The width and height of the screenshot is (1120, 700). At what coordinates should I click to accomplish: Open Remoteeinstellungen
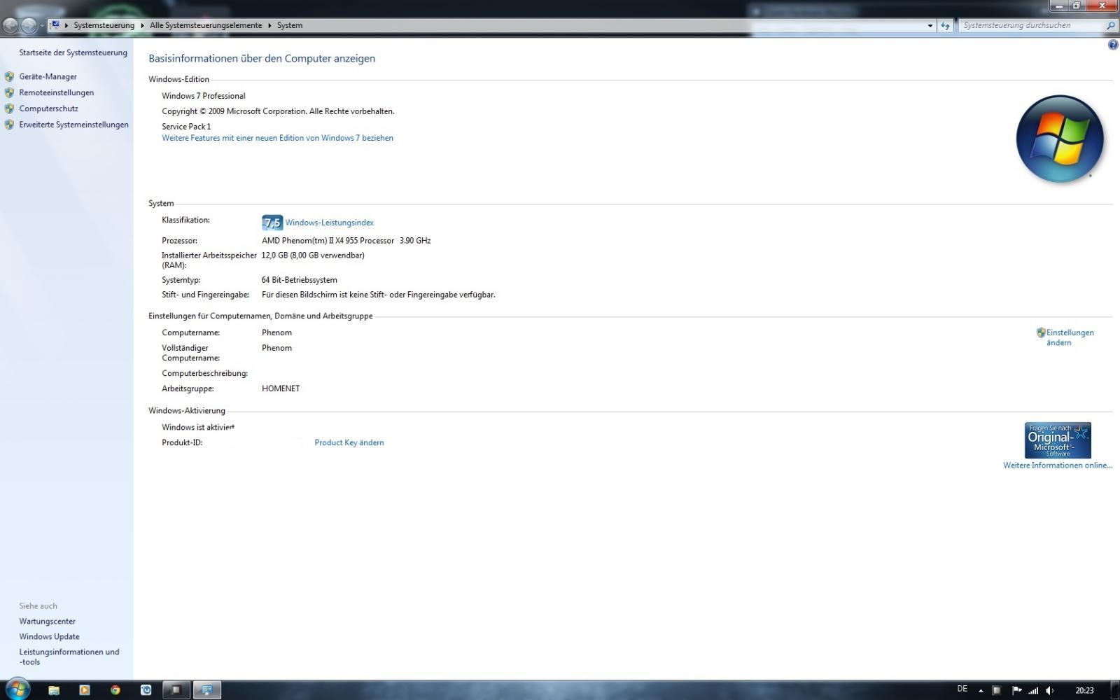pyautogui.click(x=56, y=92)
